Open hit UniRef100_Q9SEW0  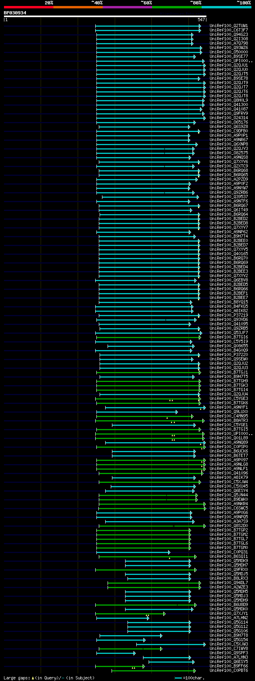(x=229, y=359)
